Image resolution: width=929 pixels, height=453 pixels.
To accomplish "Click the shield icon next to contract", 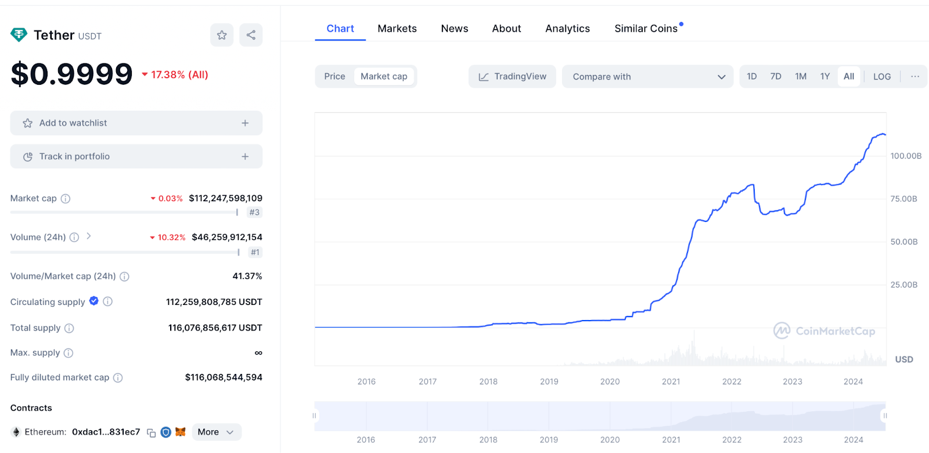I will pyautogui.click(x=165, y=432).
